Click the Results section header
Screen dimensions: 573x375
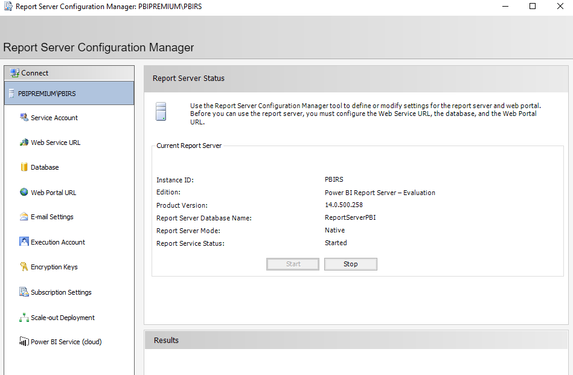point(165,340)
